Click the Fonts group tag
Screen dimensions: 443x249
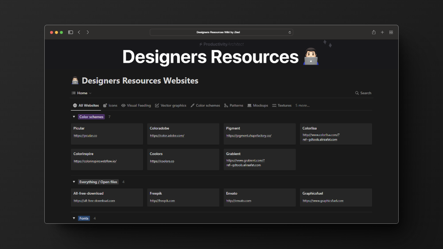point(84,218)
